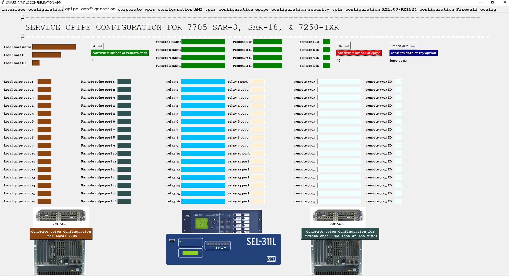Focus the Remote cpipe port 10 field
This screenshot has width=509, height=276.
(124, 153)
